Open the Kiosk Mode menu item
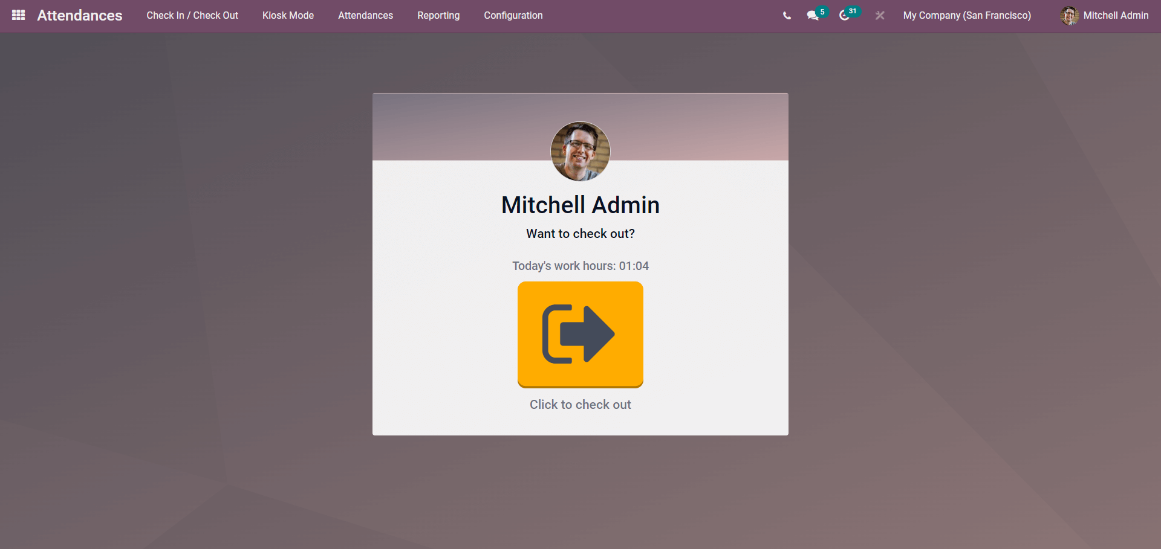 coord(288,15)
